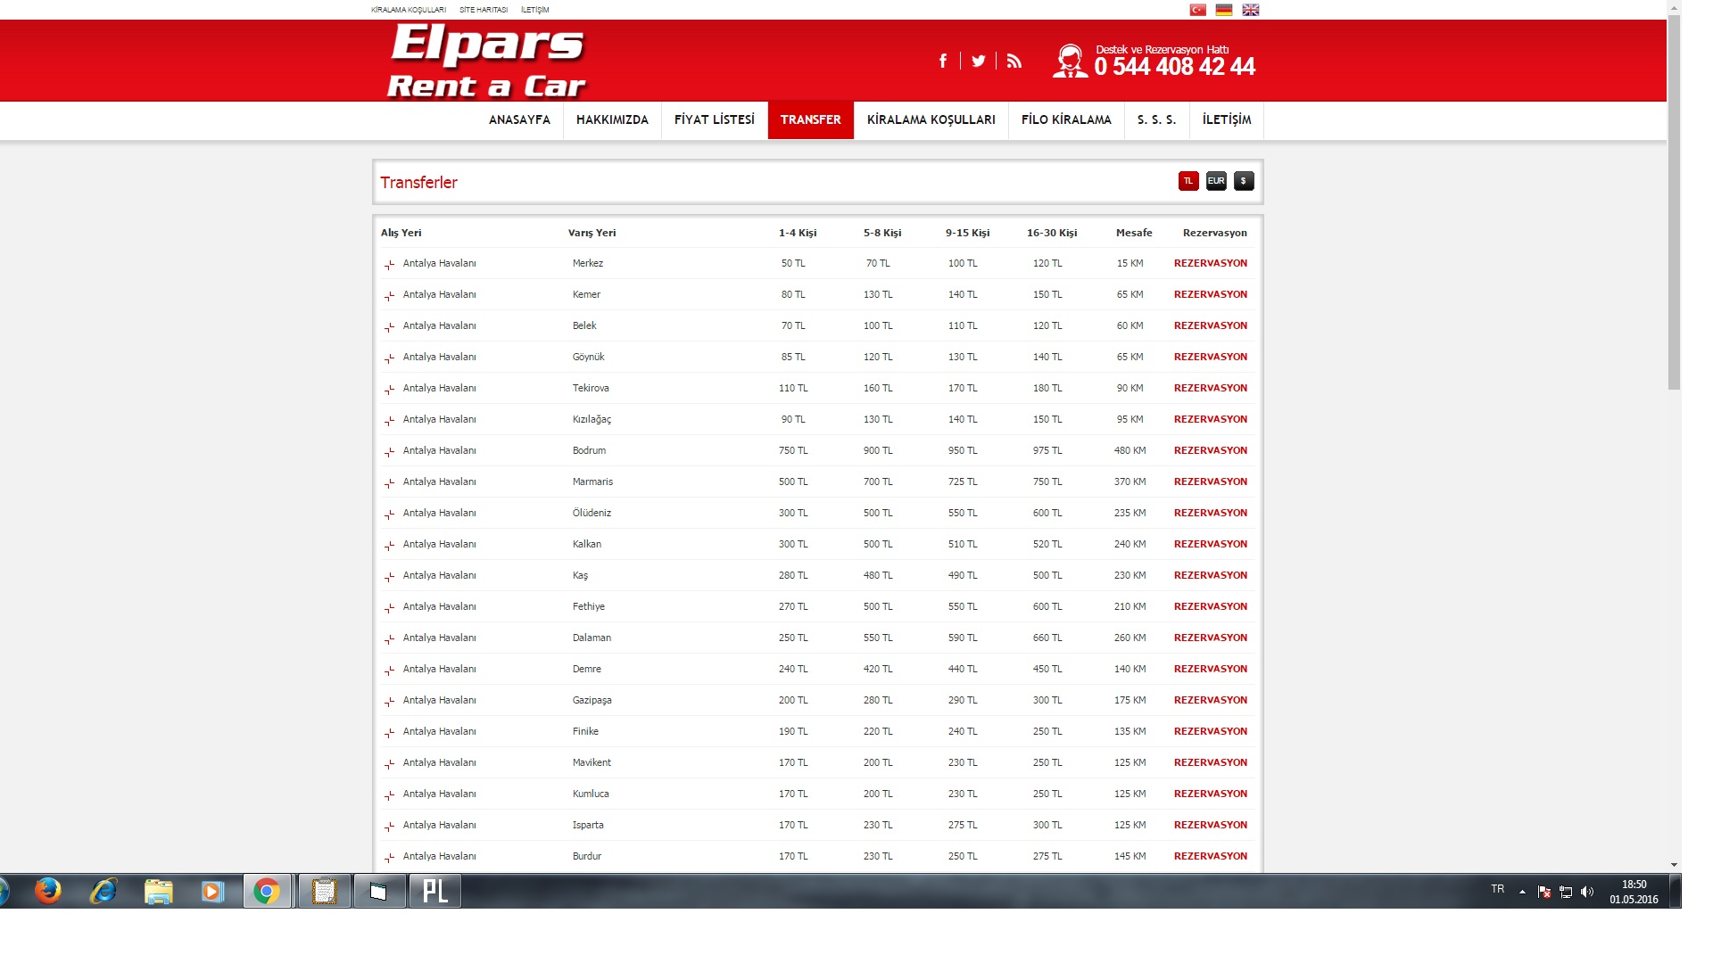The height and width of the screenshot is (963, 1713).
Task: Switch language using the German flag
Action: 1224,10
